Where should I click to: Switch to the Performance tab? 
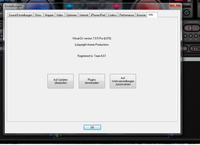tap(127, 15)
